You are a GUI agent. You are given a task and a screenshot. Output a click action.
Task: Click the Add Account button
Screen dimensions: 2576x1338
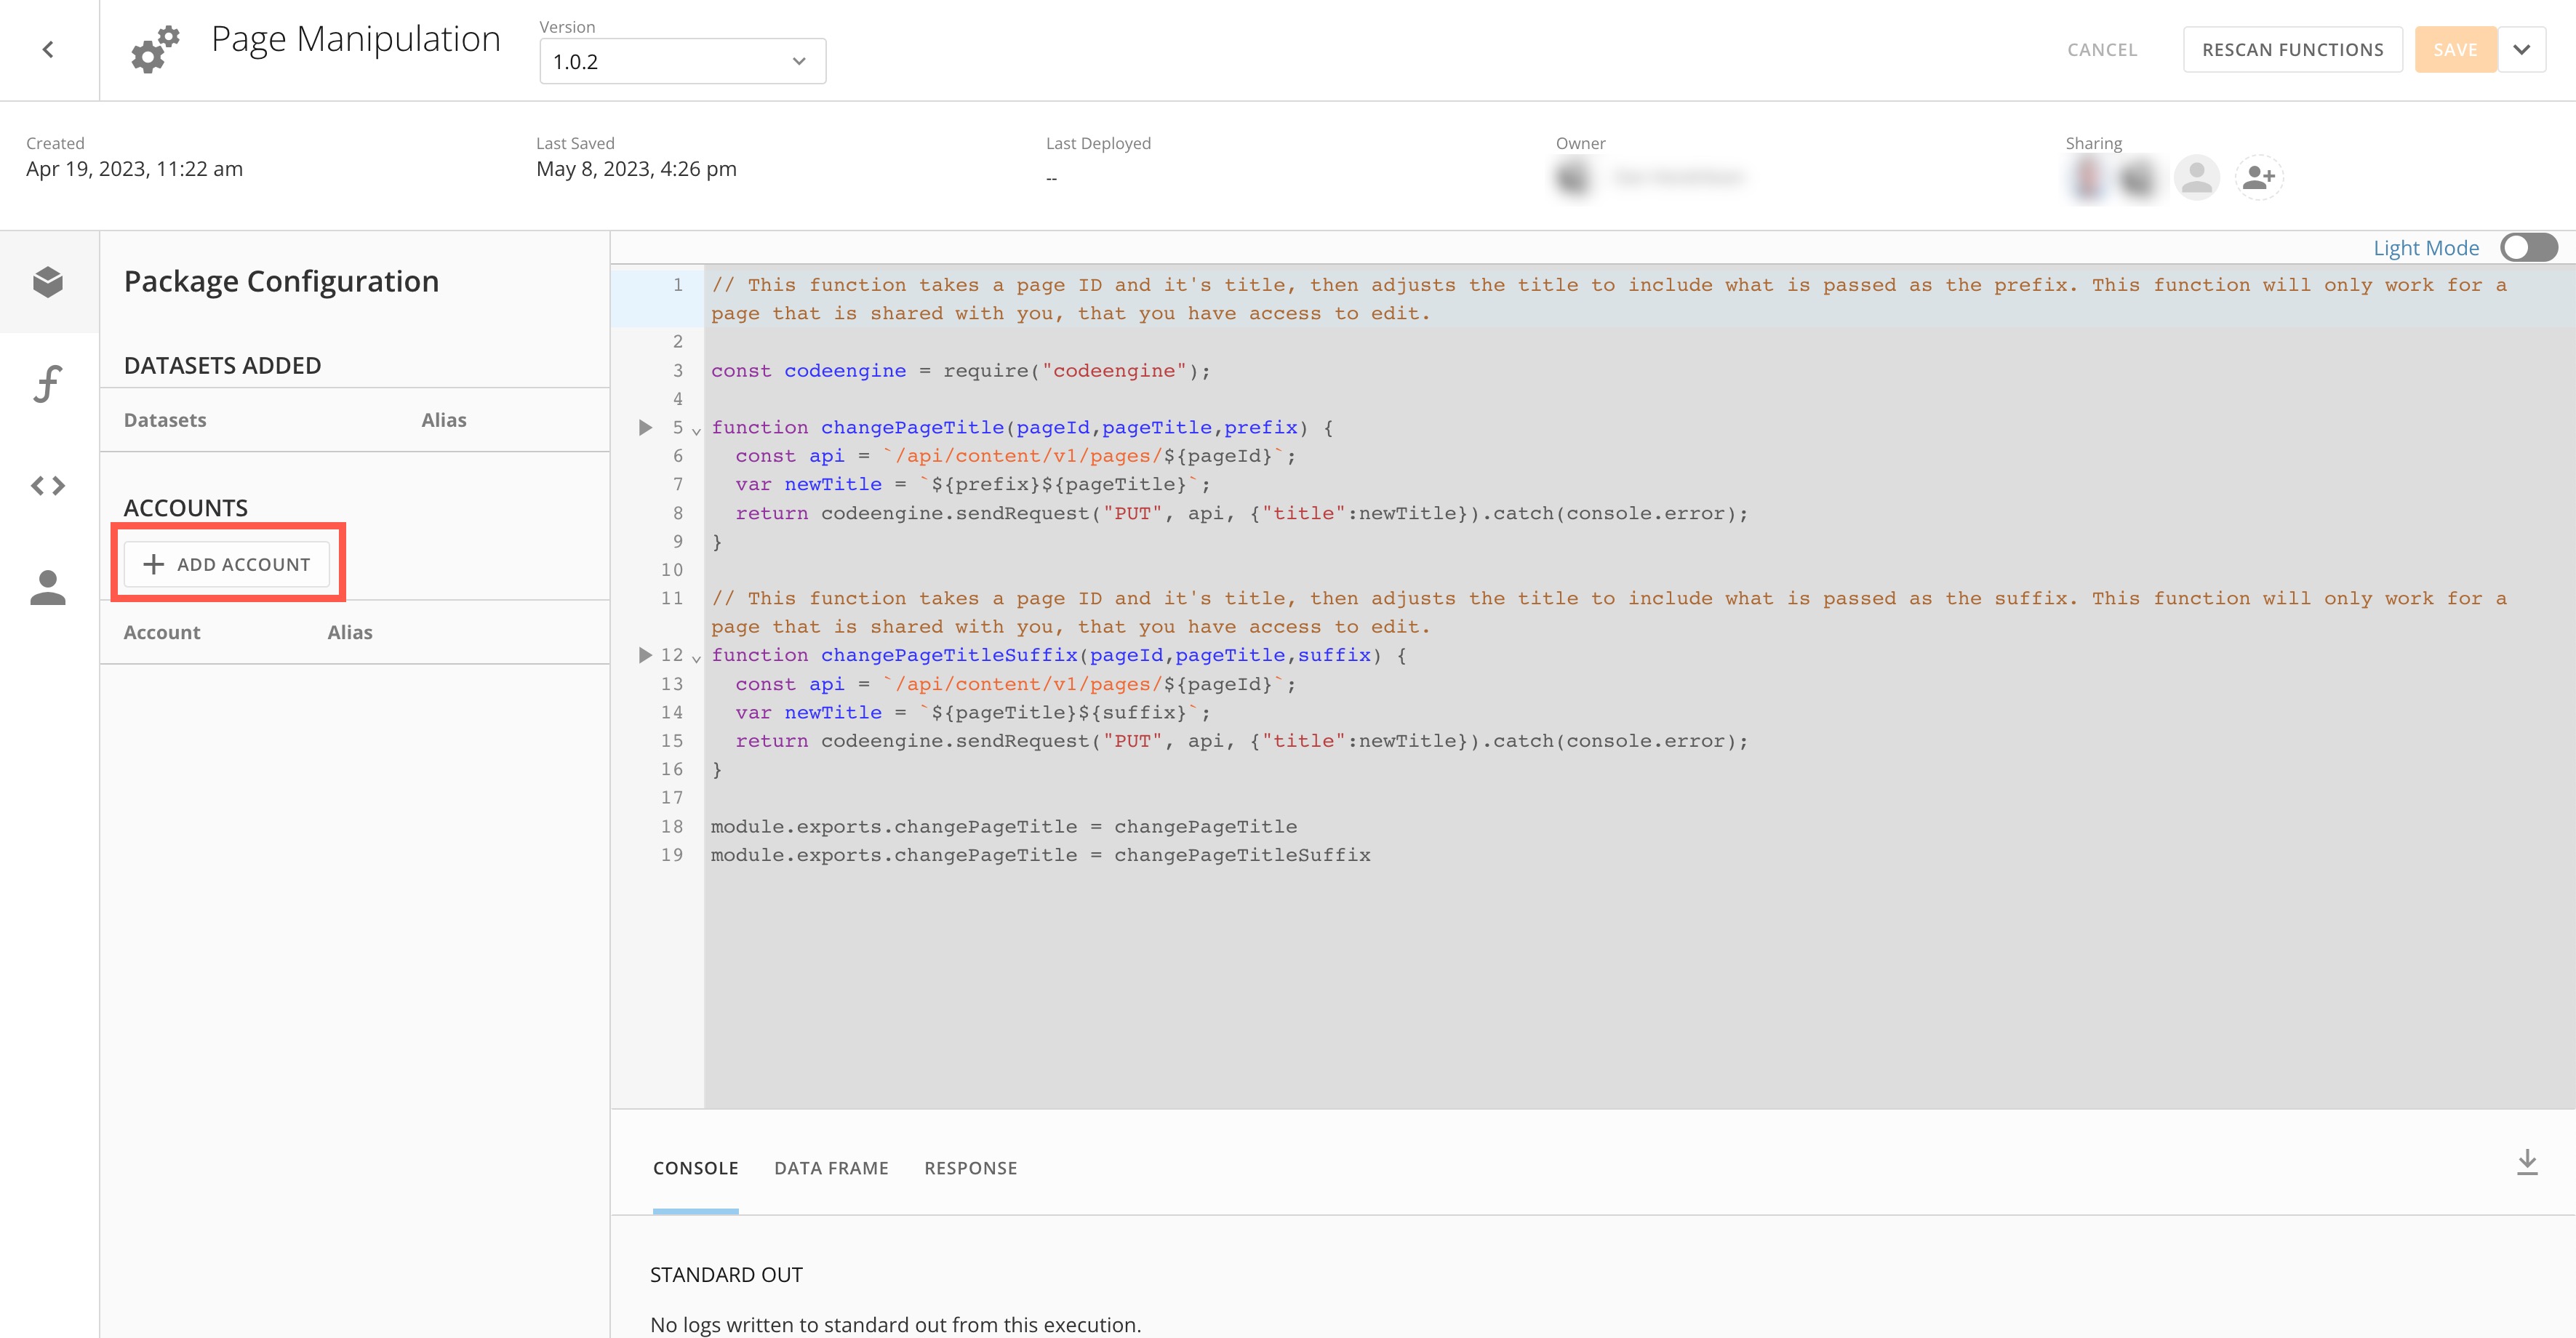pos(228,563)
